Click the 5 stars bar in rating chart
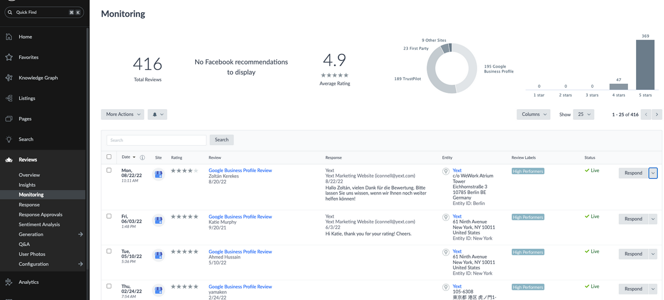The width and height of the screenshot is (664, 300). [645, 65]
